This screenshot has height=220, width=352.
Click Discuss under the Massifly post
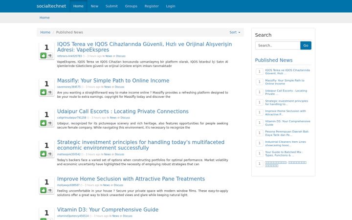(x=119, y=87)
